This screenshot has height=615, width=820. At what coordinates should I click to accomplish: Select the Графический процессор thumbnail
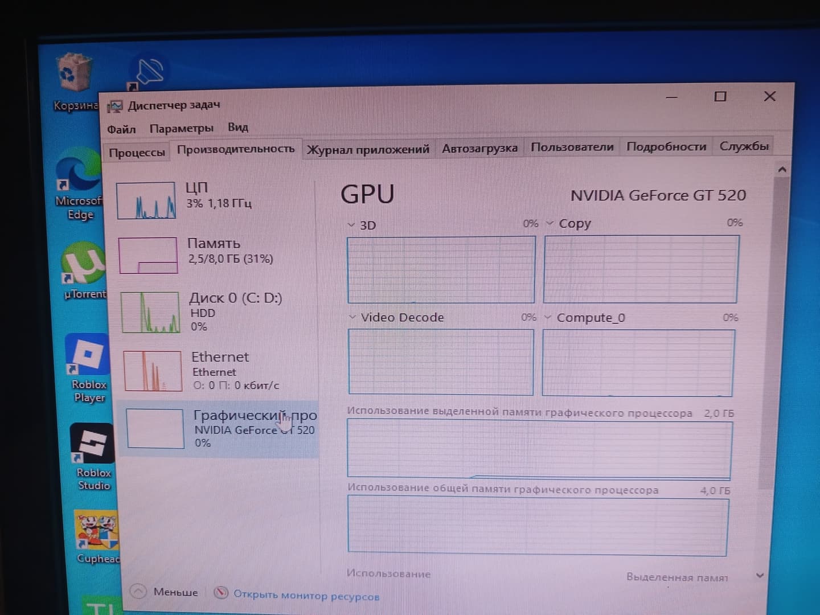tap(155, 429)
